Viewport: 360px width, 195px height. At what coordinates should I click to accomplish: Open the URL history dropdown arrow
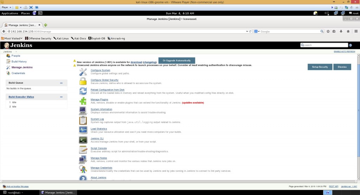tap(247, 31)
